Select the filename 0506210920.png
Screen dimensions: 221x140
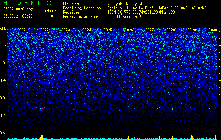tap(18, 9)
